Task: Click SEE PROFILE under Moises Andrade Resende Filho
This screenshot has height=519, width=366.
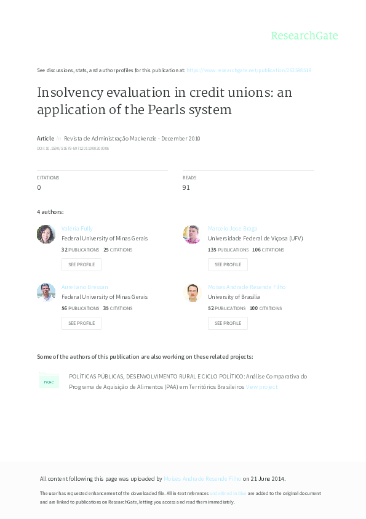Action: pos(228,323)
